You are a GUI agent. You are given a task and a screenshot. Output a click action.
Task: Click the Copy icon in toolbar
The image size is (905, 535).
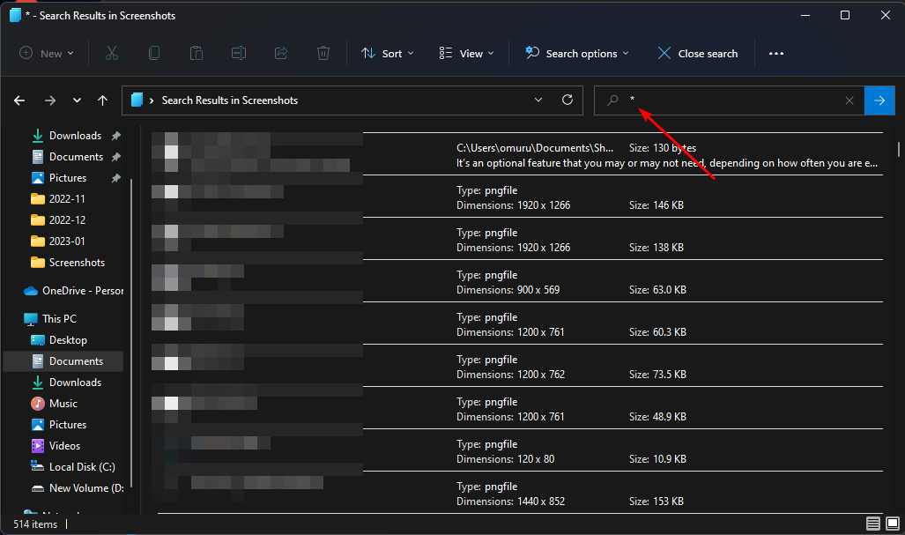tap(154, 54)
